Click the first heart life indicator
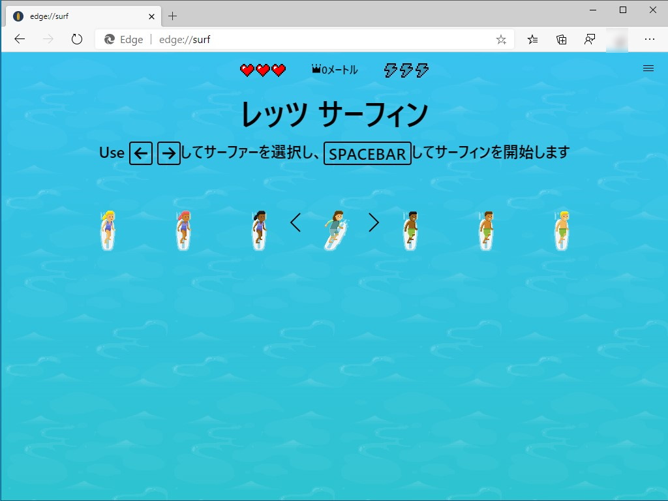Viewport: 668px width, 501px height. coord(248,69)
